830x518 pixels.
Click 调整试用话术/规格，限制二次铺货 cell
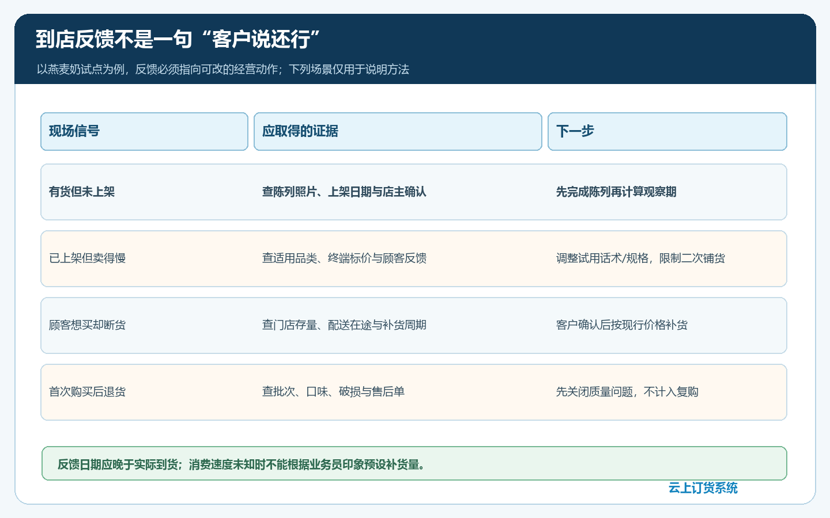[x=640, y=258]
